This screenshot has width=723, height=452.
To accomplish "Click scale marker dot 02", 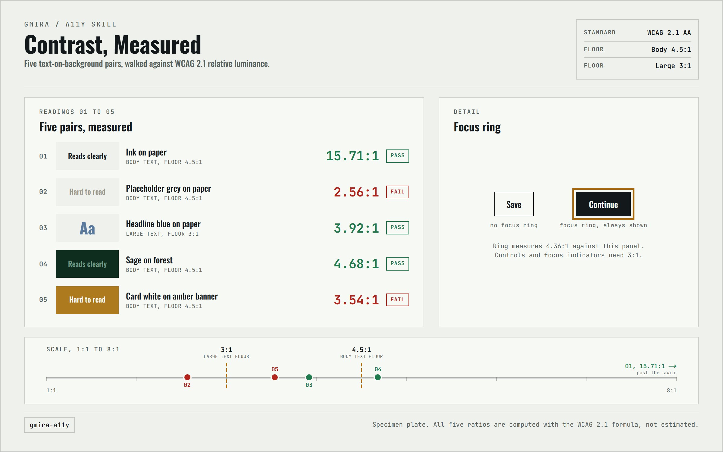I will coord(187,377).
